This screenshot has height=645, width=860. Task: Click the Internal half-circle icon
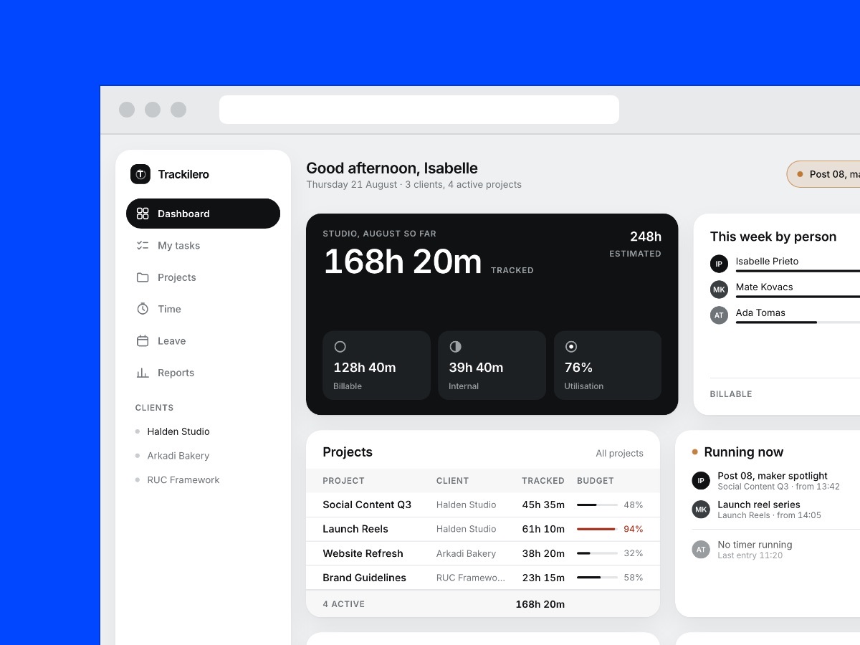coord(455,347)
